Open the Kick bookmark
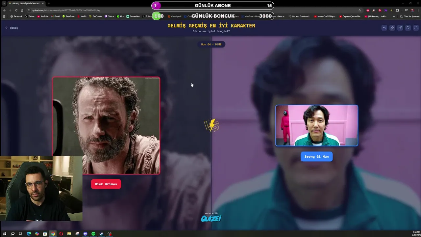The image size is (421, 237). click(120, 16)
